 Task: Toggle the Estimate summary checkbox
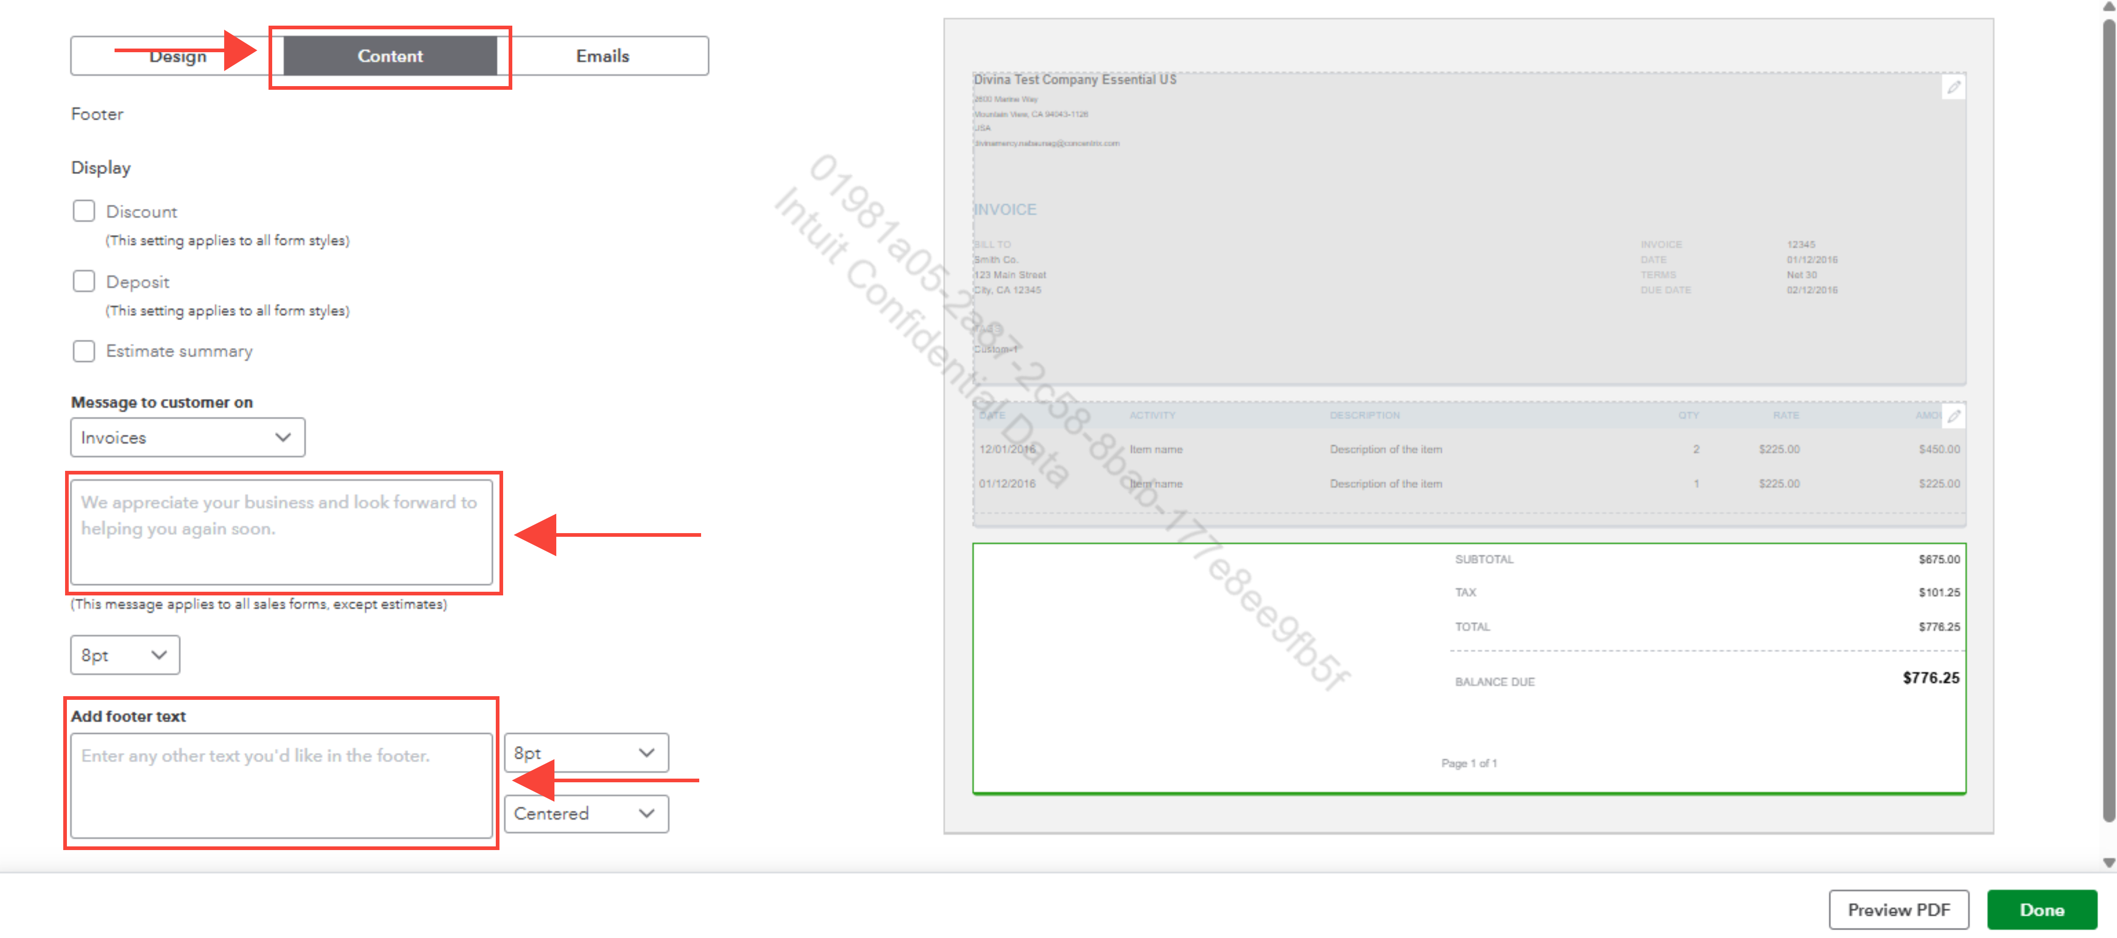tap(84, 351)
